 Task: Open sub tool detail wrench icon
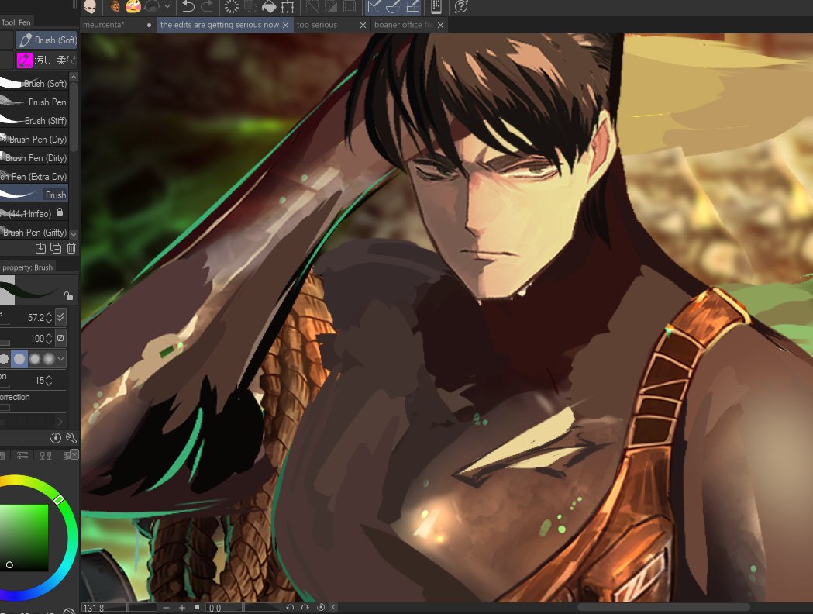[71, 438]
